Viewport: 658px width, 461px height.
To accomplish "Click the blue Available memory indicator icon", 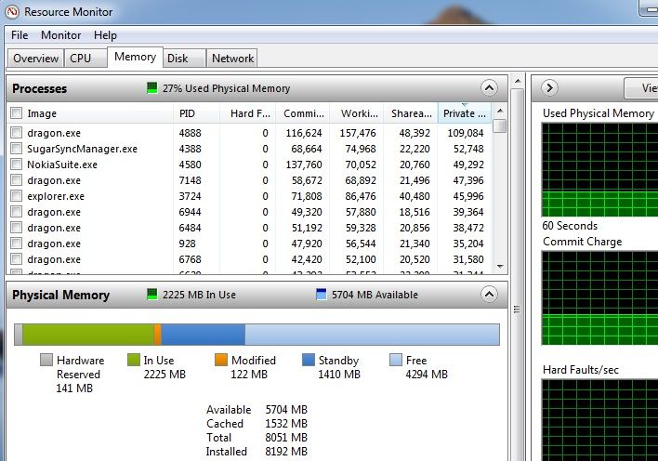I will click(322, 295).
